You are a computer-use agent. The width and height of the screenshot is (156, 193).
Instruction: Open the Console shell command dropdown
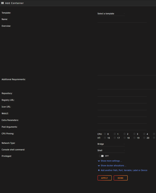pyautogui.click(x=111, y=151)
